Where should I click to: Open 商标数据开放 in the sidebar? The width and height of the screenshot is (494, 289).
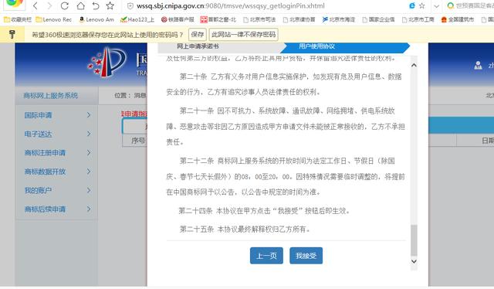pos(45,172)
